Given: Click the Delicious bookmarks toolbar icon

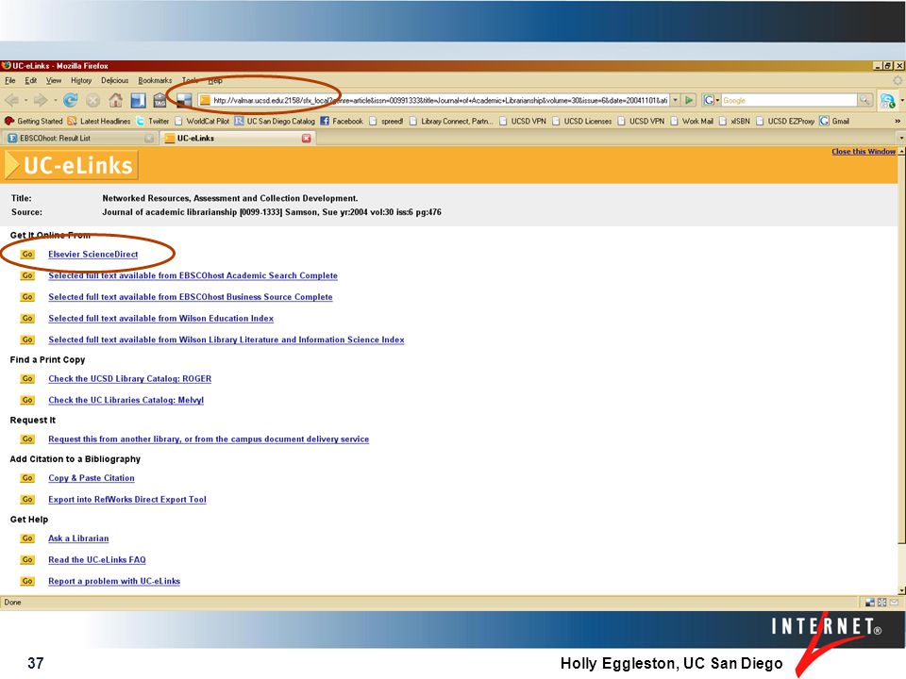Looking at the screenshot, I should coord(138,101).
